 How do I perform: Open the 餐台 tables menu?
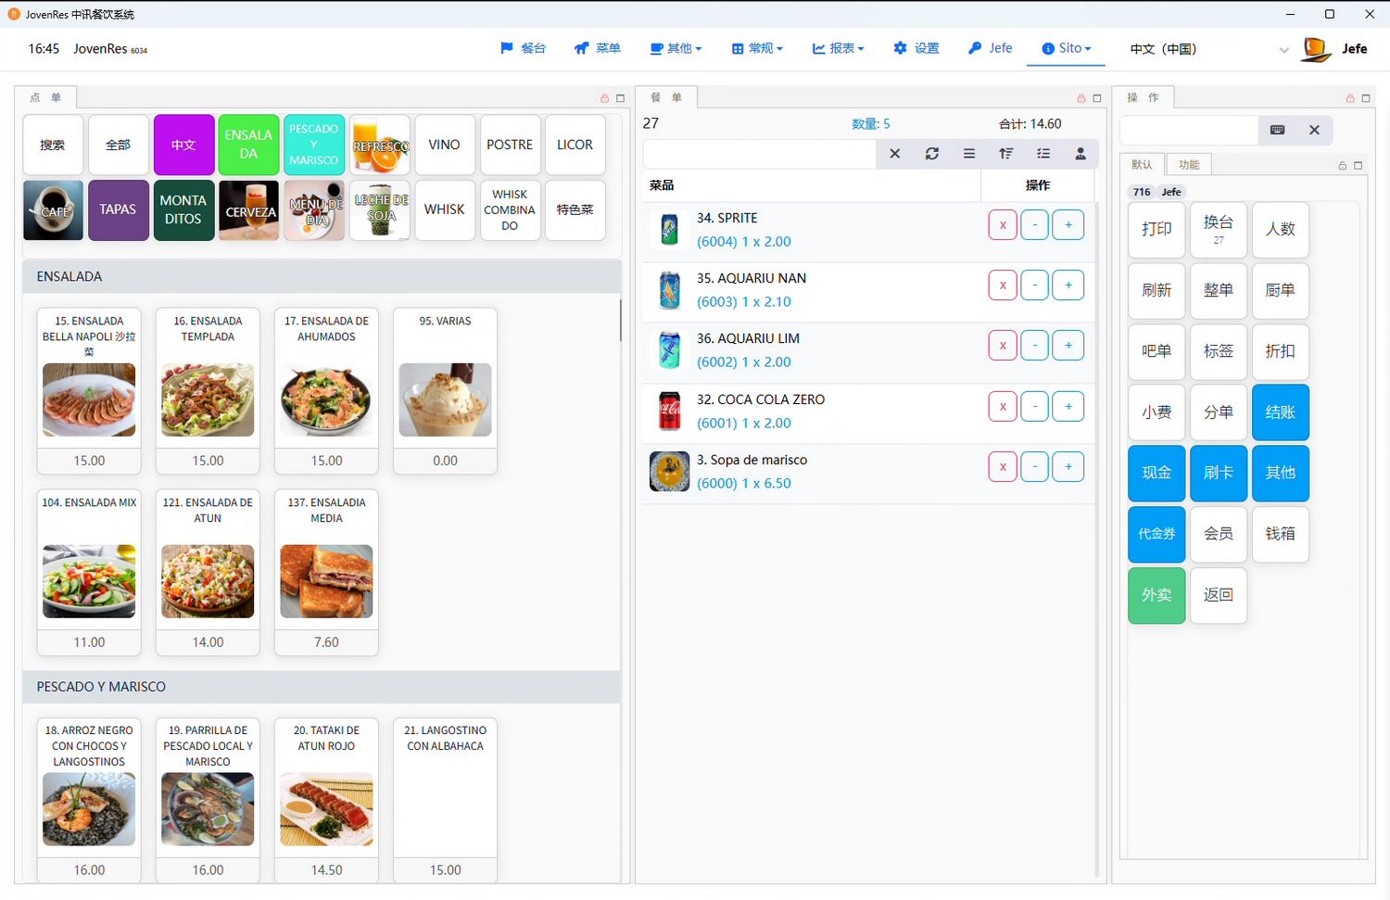tap(523, 48)
